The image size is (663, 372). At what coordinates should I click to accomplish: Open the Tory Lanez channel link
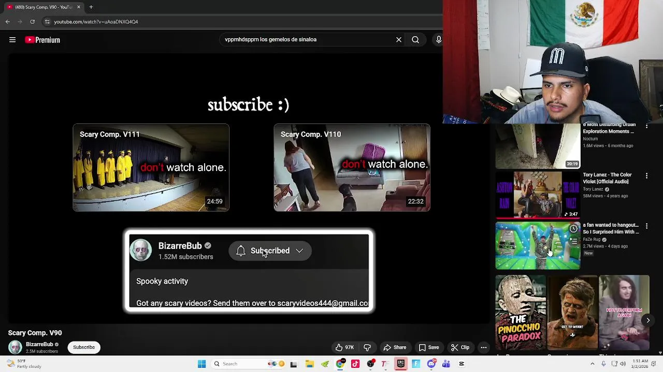[593, 189]
